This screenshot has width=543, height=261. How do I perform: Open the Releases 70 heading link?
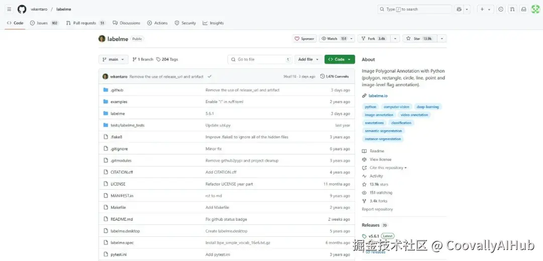375,225
